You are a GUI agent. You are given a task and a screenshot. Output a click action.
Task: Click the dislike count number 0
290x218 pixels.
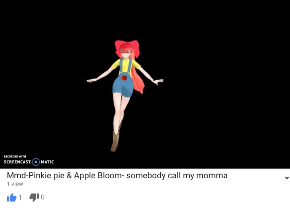(x=43, y=197)
